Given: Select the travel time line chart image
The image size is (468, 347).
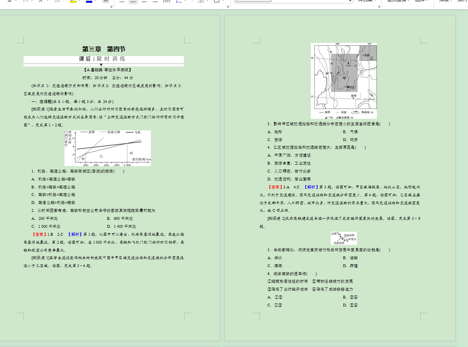Looking at the screenshot, I should click(107, 148).
